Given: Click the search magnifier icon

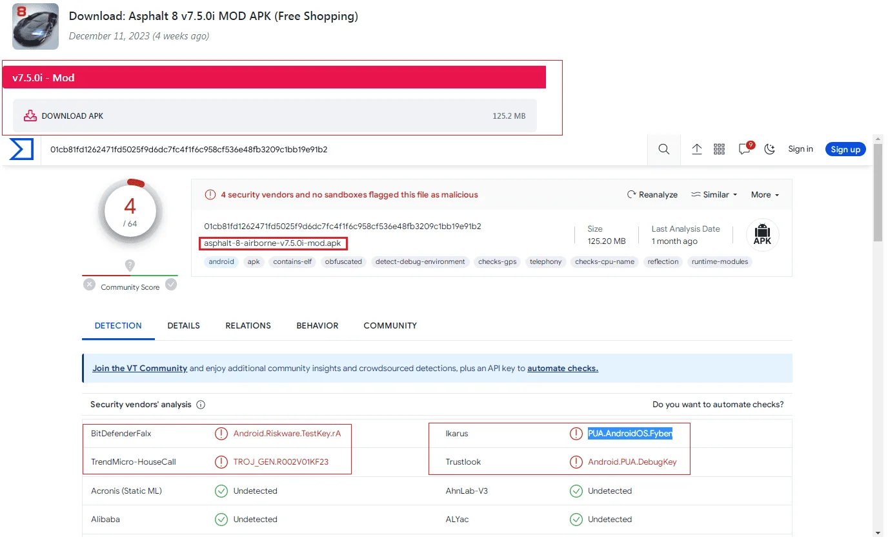Looking at the screenshot, I should [x=663, y=149].
